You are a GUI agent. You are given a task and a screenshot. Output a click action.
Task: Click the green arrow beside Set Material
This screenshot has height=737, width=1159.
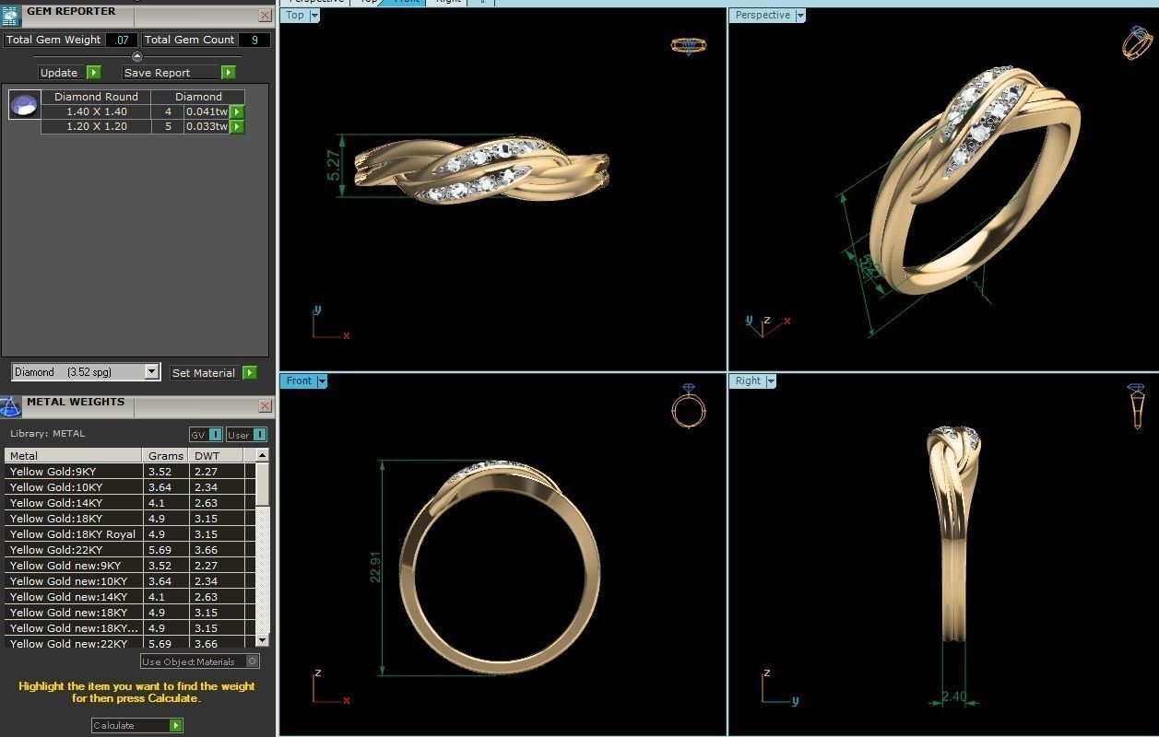pos(250,373)
